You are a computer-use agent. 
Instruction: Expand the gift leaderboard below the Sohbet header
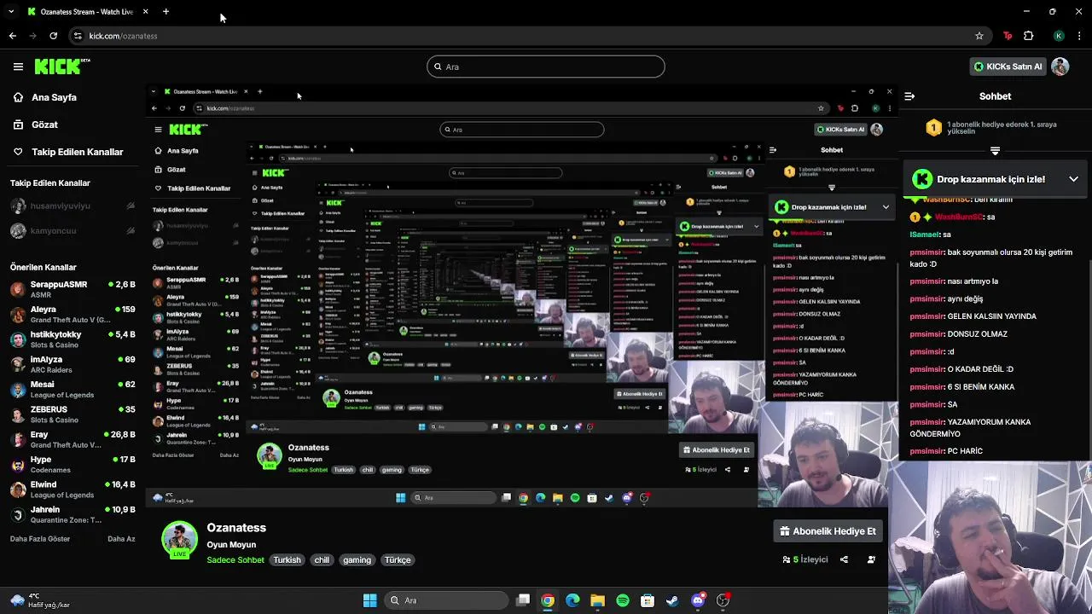(995, 151)
